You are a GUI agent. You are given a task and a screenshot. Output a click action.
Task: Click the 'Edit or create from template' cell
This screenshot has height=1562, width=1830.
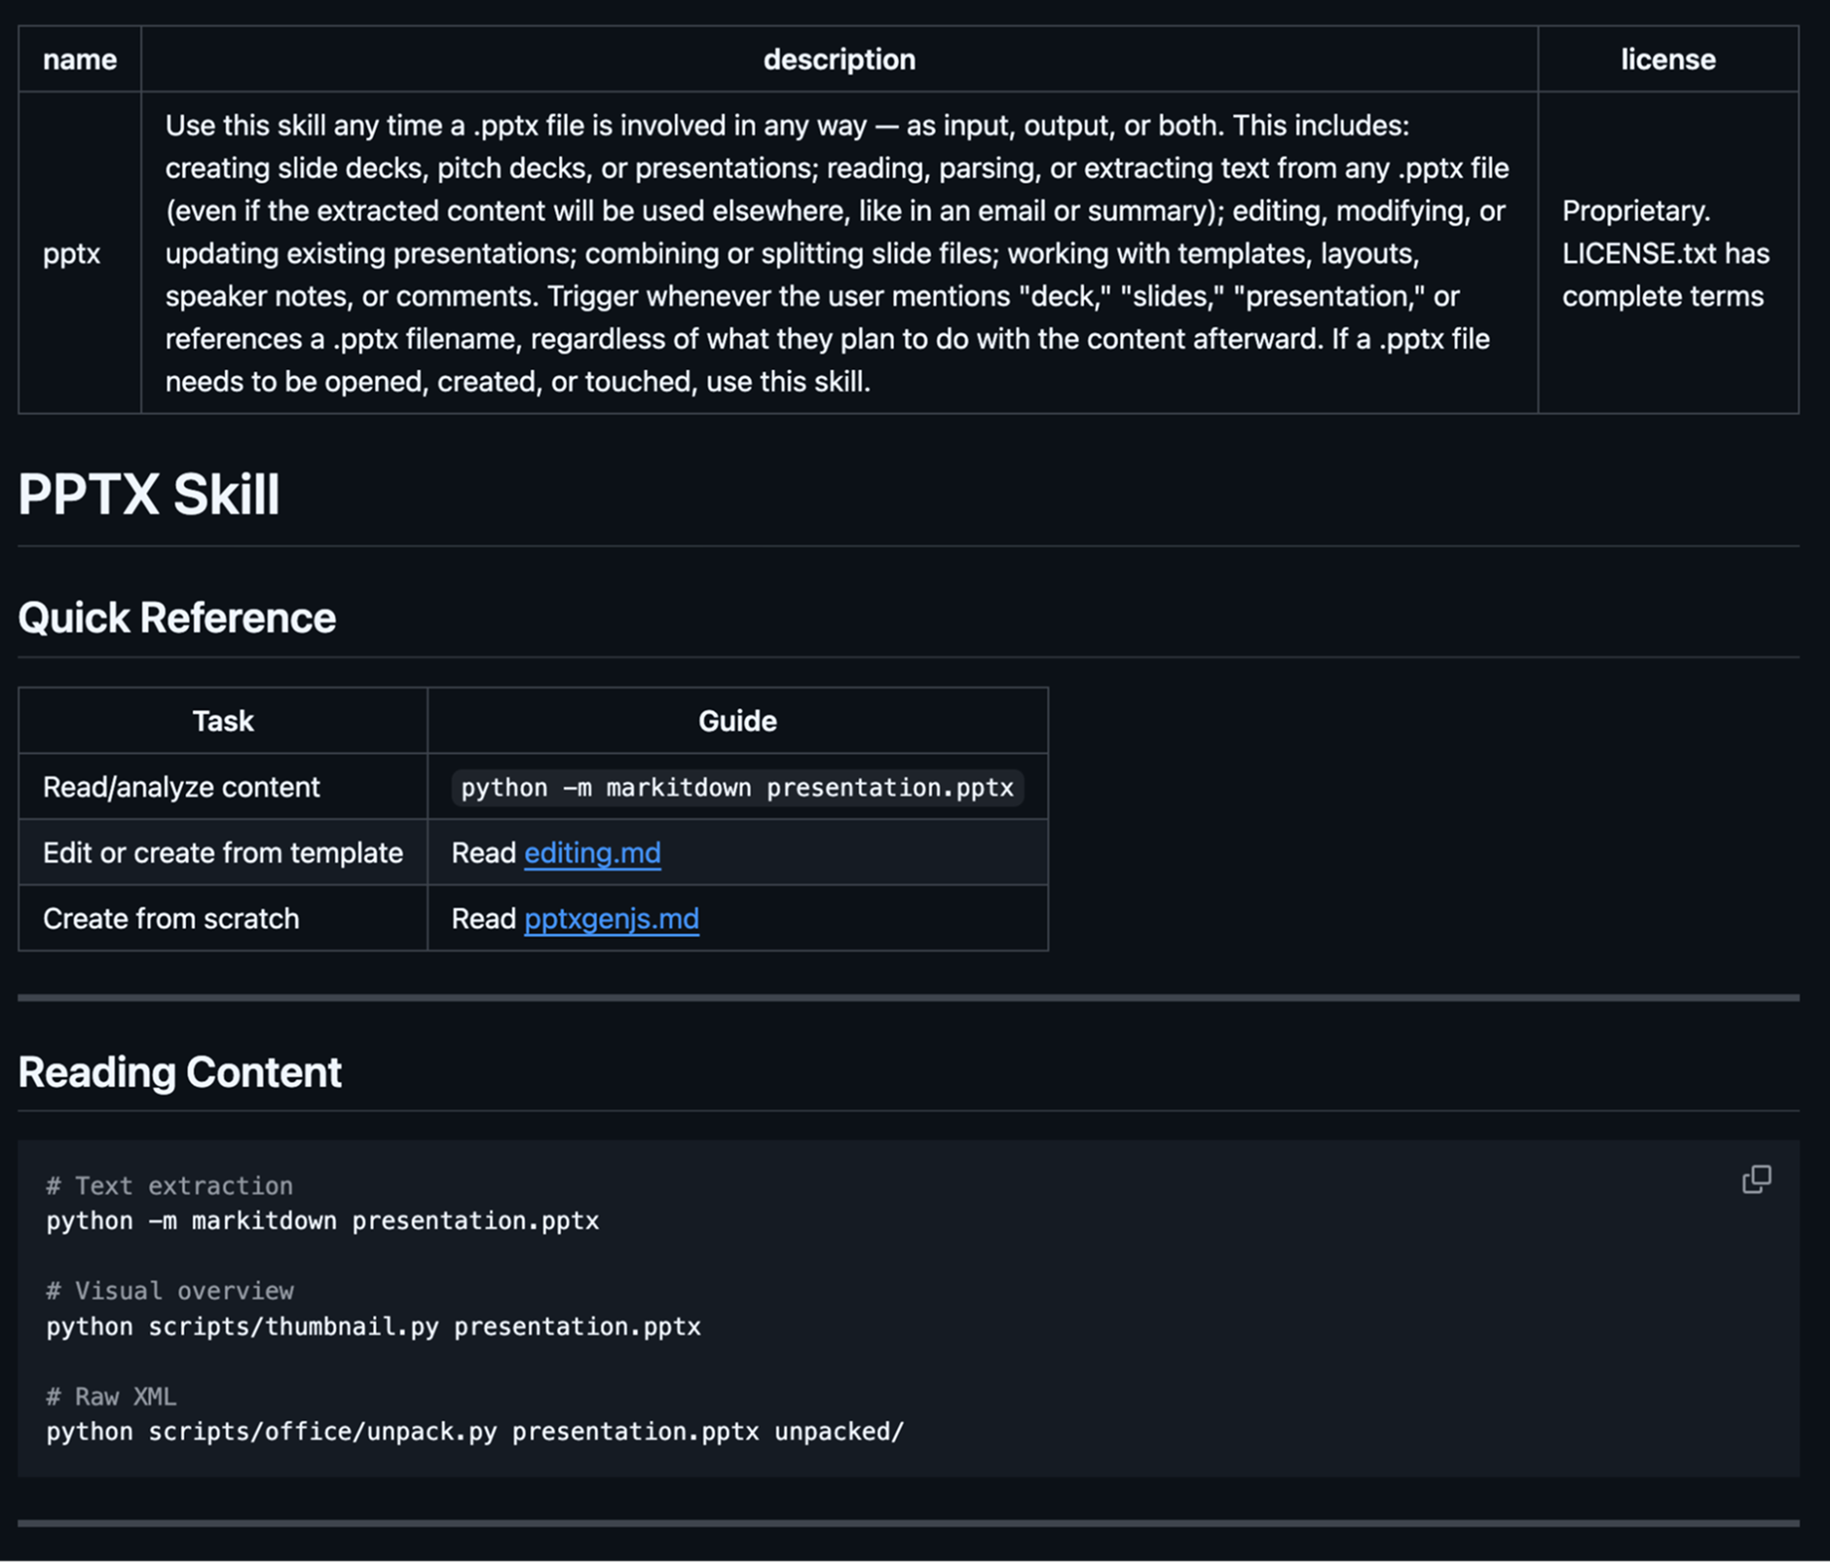[x=222, y=852]
